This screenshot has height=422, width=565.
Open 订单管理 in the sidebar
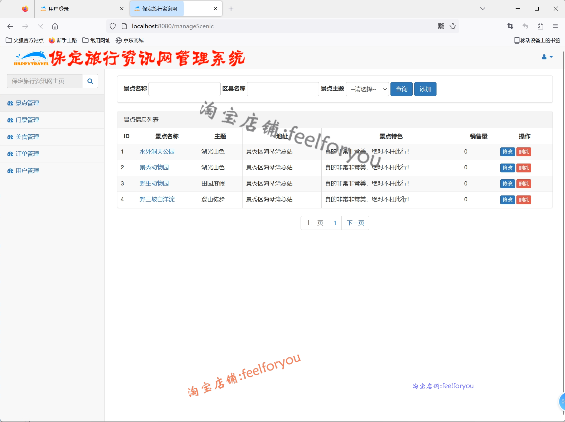coord(27,154)
